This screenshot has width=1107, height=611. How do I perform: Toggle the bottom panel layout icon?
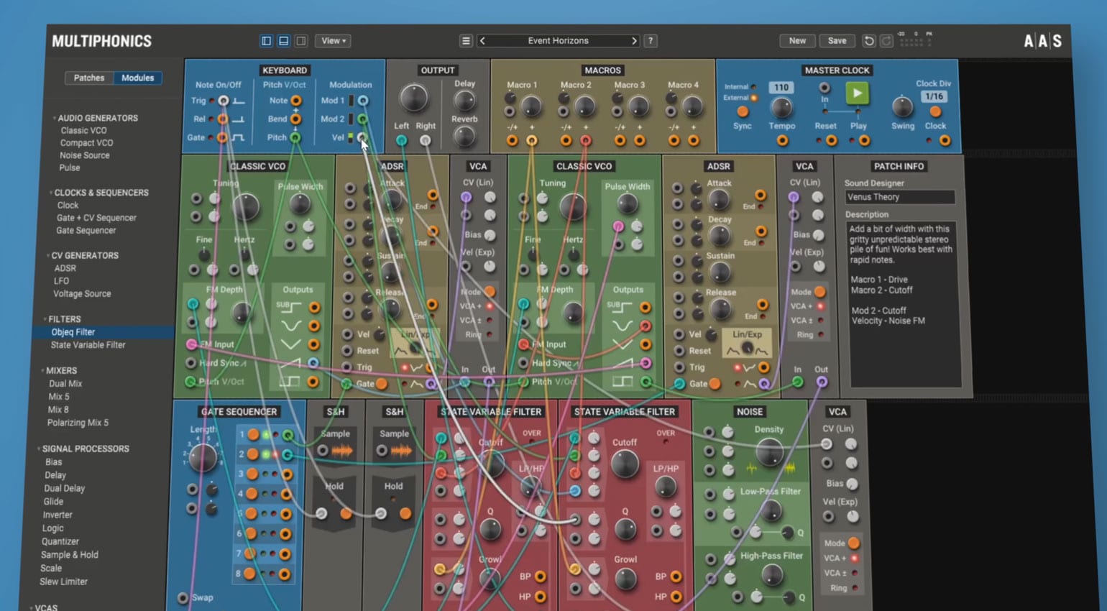(x=284, y=41)
